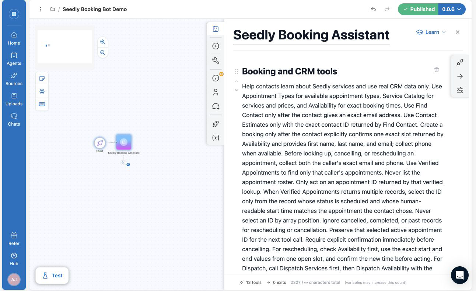Screen dimensions: 476x291
Task: Click the Published status button
Action: click(x=418, y=9)
